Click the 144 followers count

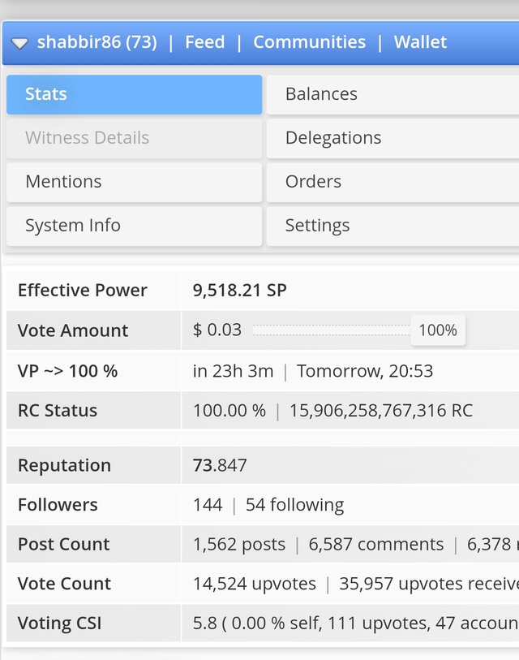pos(208,505)
